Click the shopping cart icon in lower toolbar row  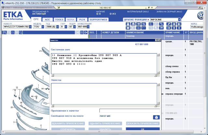click(x=161, y=28)
